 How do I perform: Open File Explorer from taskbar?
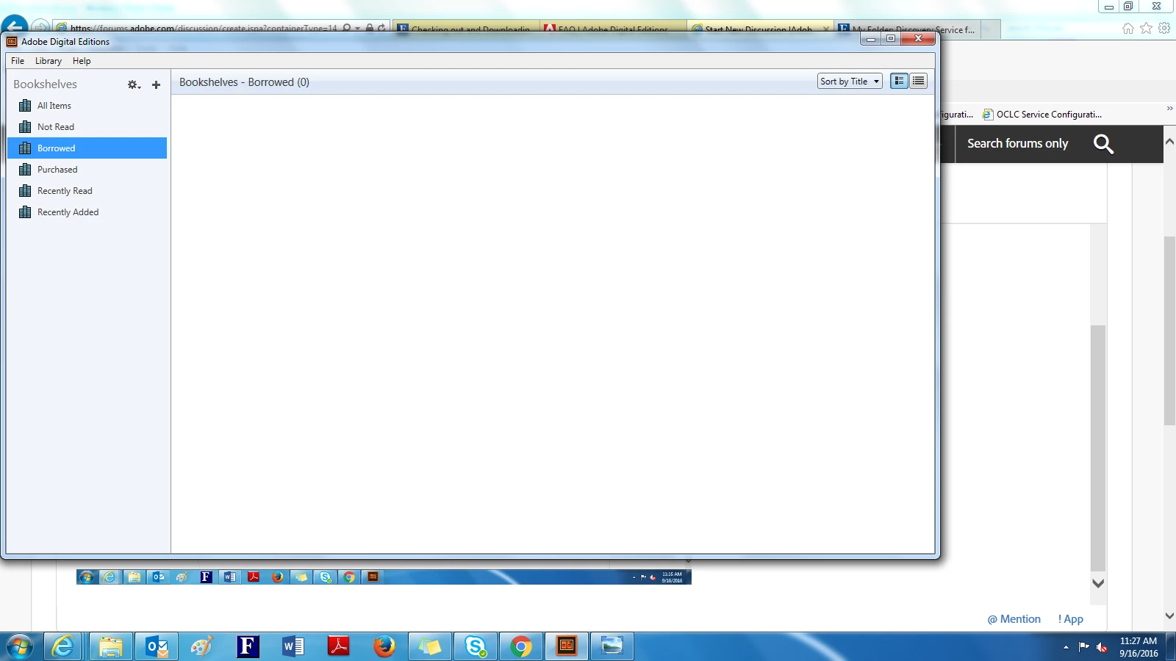[x=111, y=647]
